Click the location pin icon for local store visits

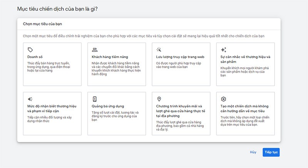(x=159, y=99)
